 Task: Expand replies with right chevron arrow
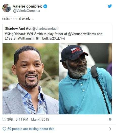coord(110,129)
